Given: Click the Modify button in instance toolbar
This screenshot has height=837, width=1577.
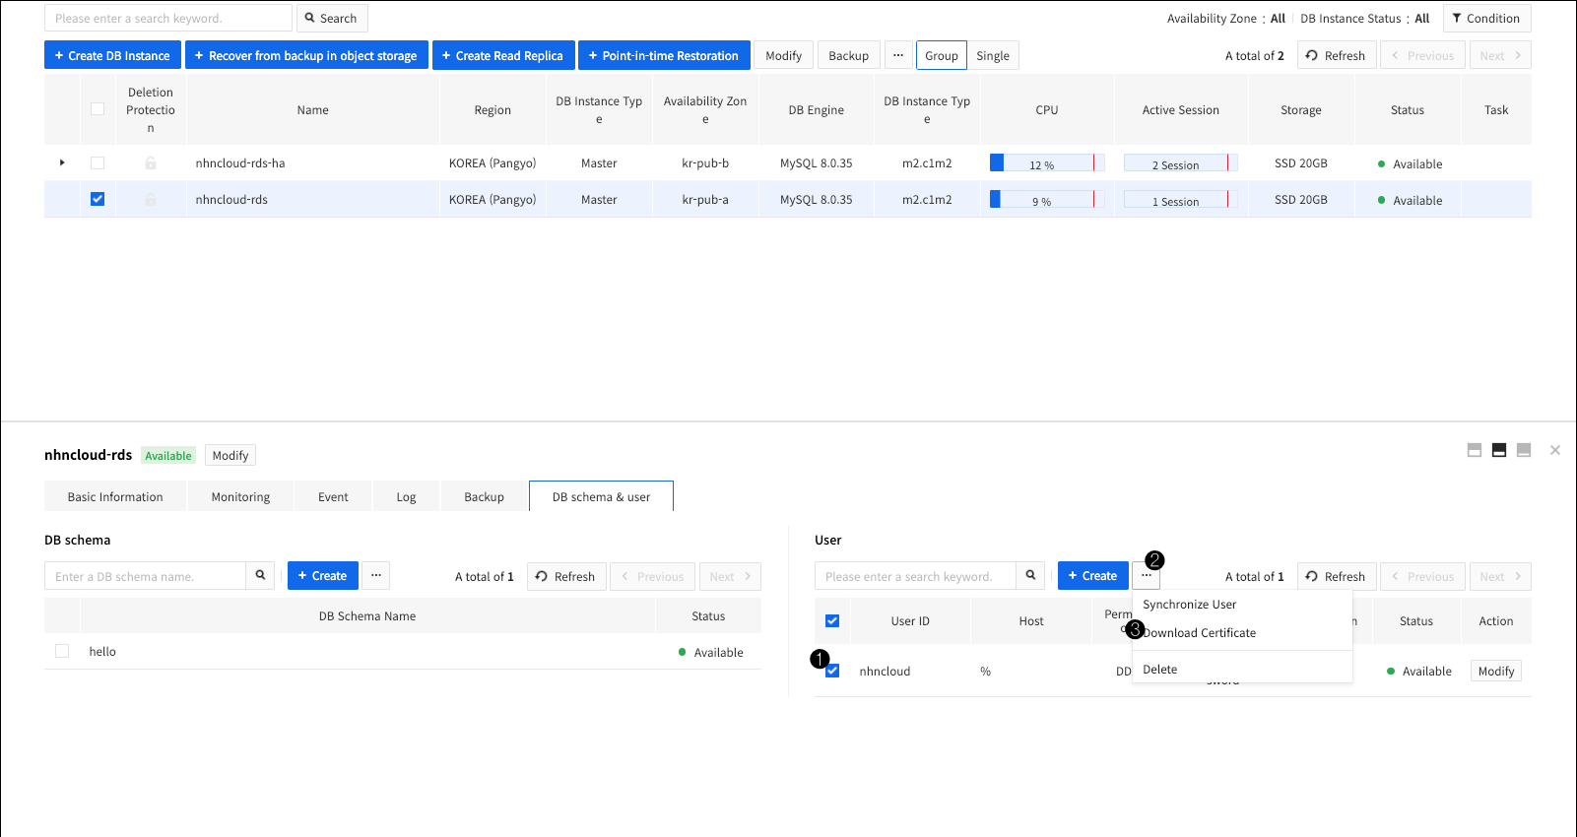Looking at the screenshot, I should click(x=783, y=55).
